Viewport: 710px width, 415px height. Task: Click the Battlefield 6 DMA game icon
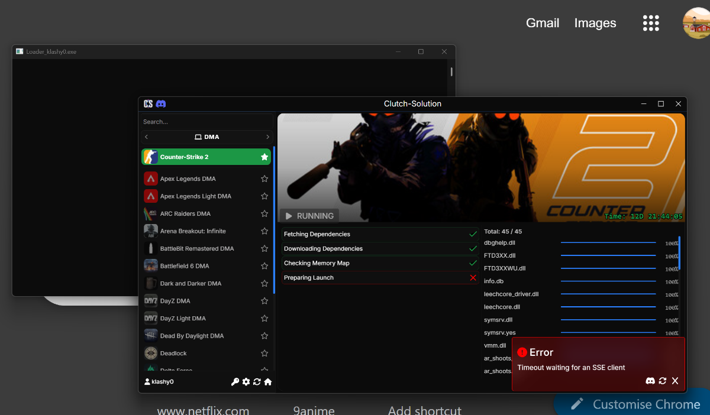pyautogui.click(x=151, y=266)
